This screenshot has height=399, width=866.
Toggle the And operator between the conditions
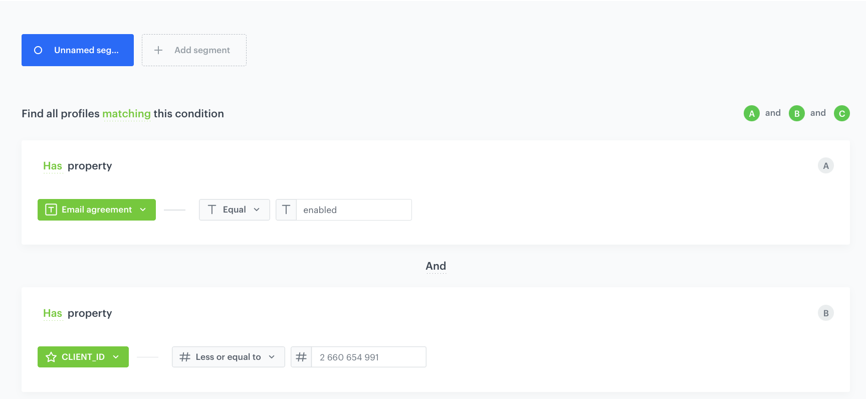pos(436,266)
